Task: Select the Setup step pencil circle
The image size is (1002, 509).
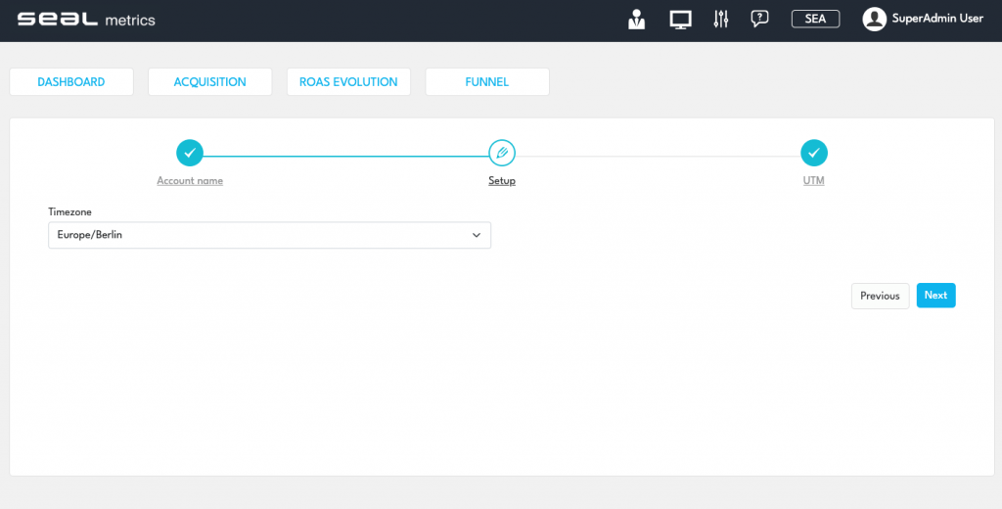Action: click(x=502, y=153)
